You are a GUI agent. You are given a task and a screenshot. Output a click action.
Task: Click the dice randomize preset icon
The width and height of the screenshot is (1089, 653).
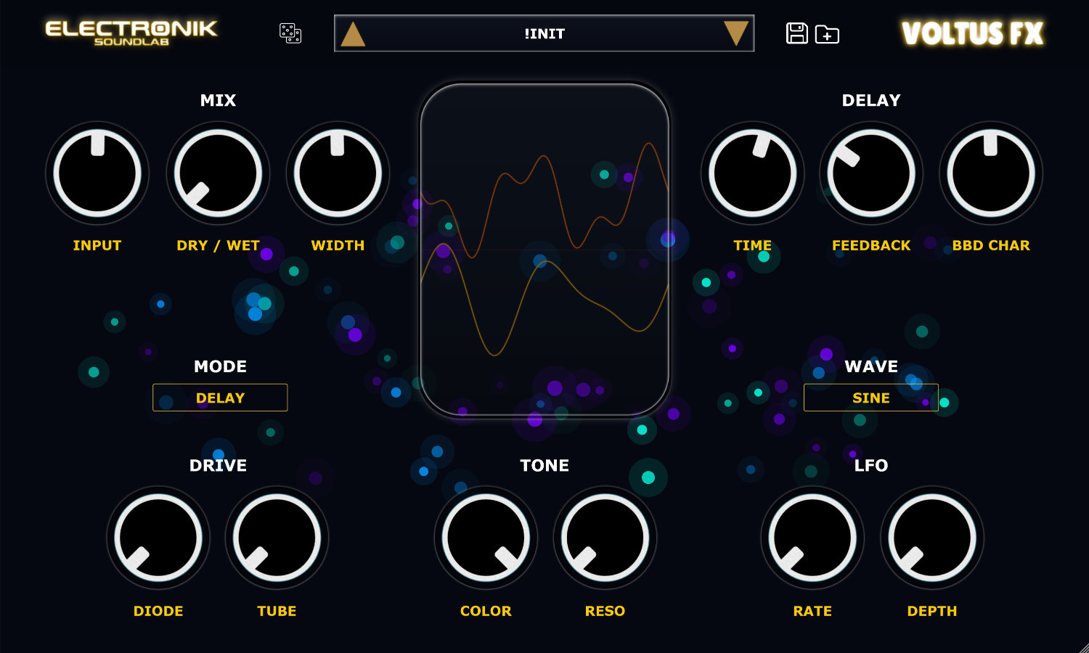(x=290, y=33)
